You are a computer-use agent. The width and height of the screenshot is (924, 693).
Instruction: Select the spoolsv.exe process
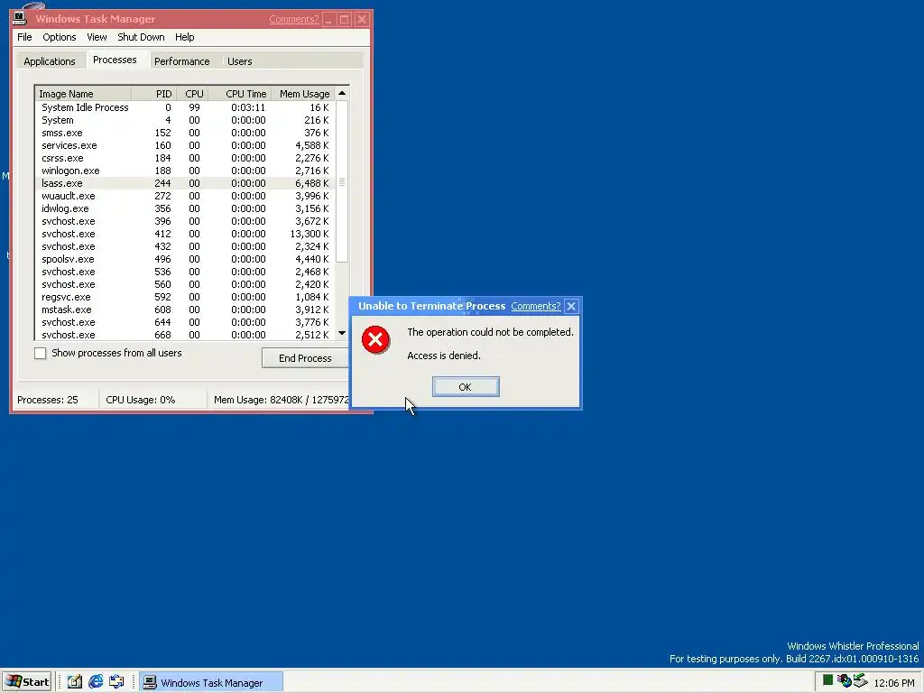click(x=185, y=259)
